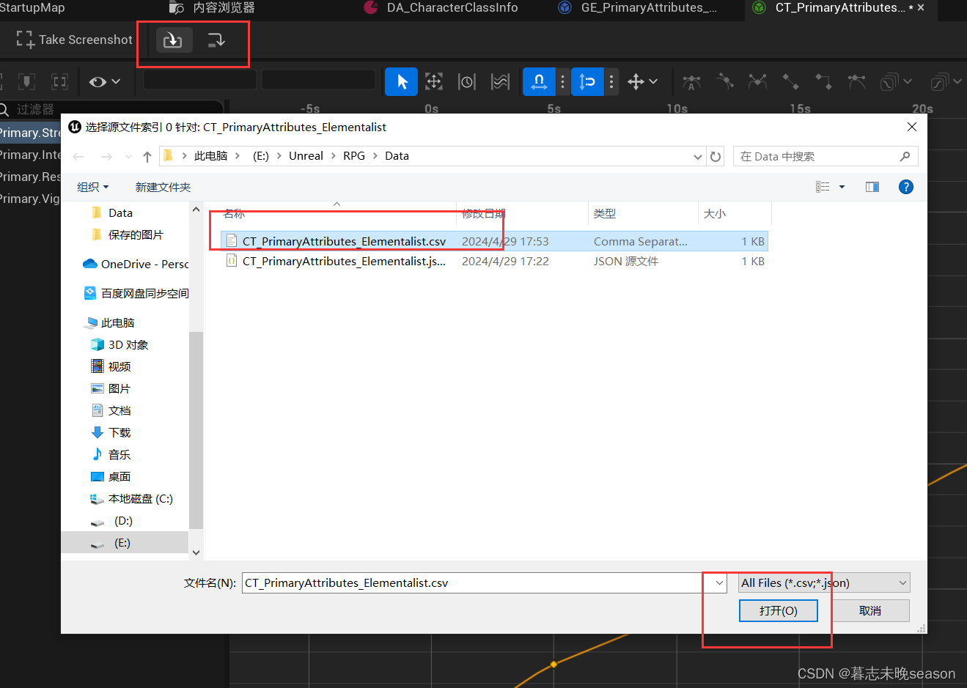Open post-infinity extrapolation dropdown
Screen dimensions: 967x688
[946, 81]
